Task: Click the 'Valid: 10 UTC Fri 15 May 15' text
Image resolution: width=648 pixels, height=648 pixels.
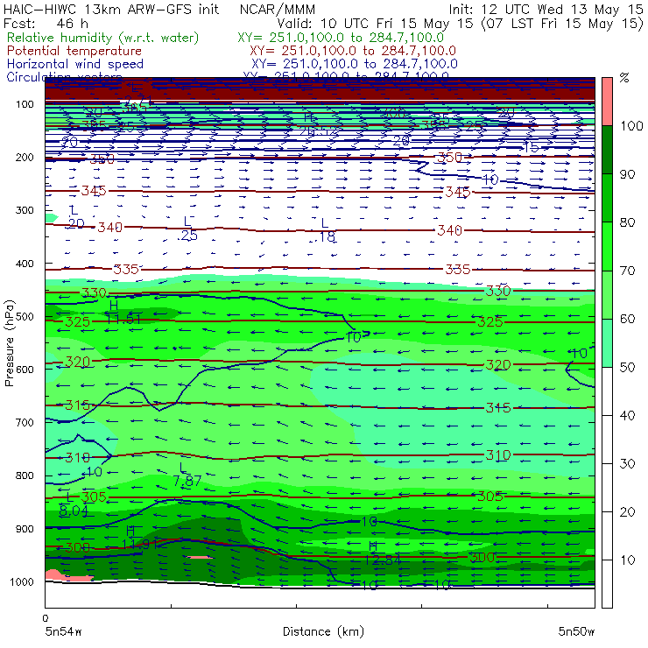Action: point(375,23)
